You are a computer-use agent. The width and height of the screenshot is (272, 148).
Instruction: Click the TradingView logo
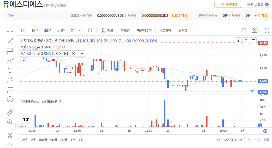26,119
